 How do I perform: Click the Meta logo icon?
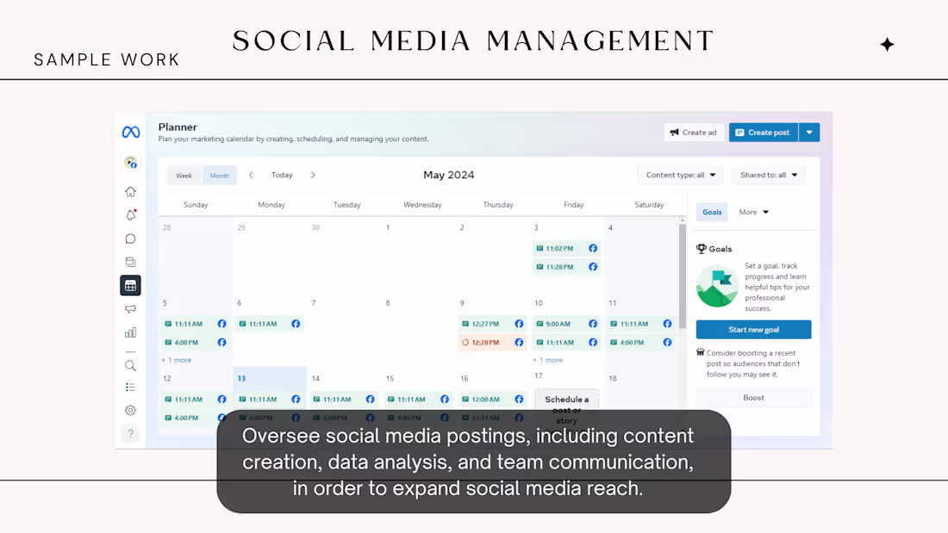click(131, 132)
